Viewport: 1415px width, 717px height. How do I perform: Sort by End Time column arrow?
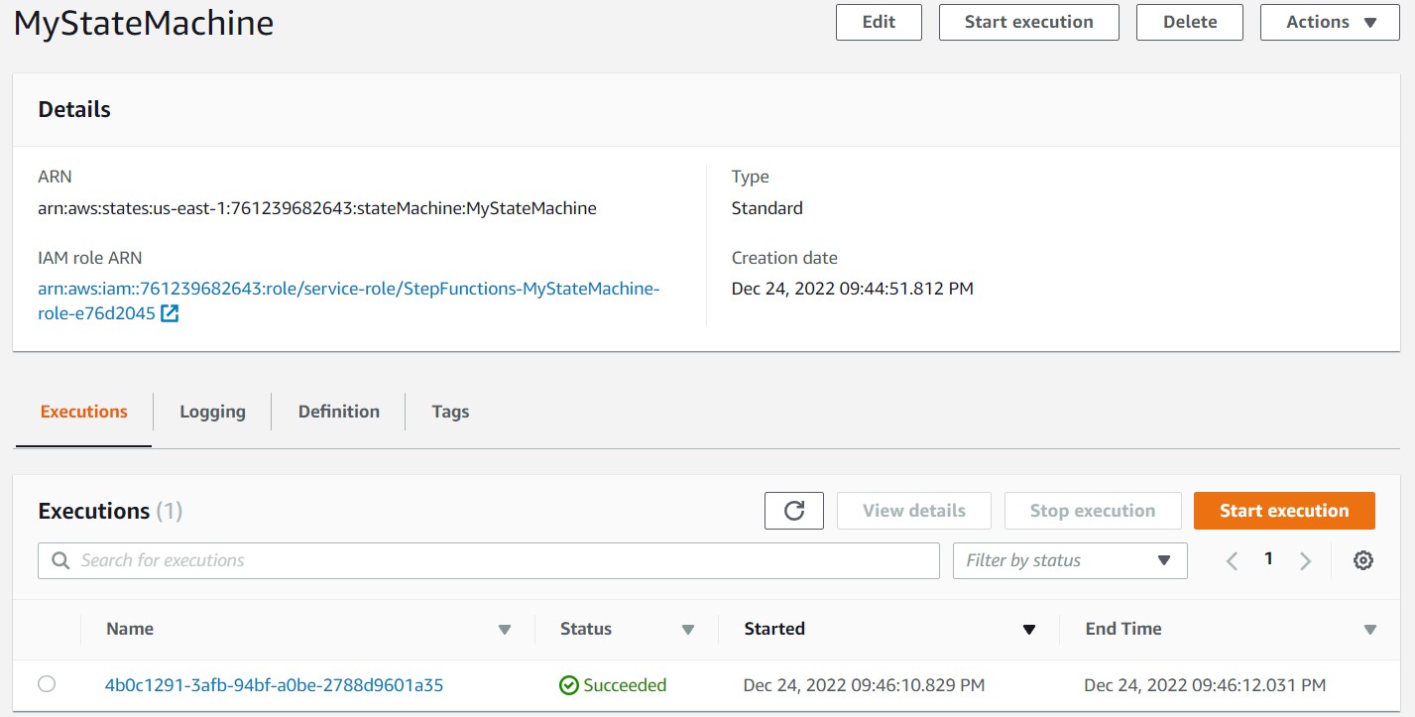[1370, 630]
